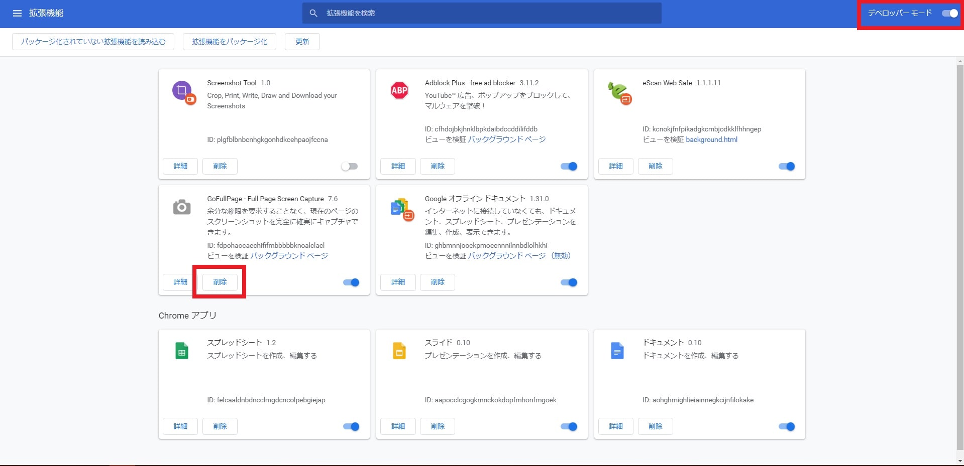Open 詳細 for GoFullPage
This screenshot has height=466, width=964.
tap(180, 282)
